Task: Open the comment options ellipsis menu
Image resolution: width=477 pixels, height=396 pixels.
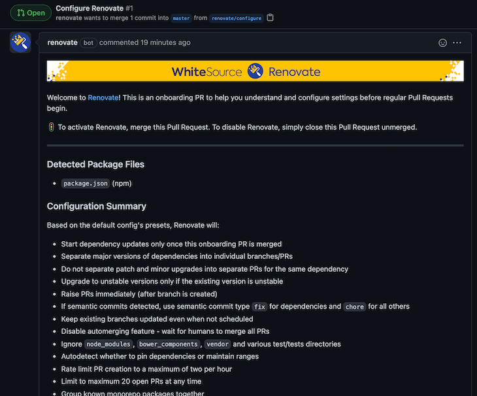Action: point(457,42)
